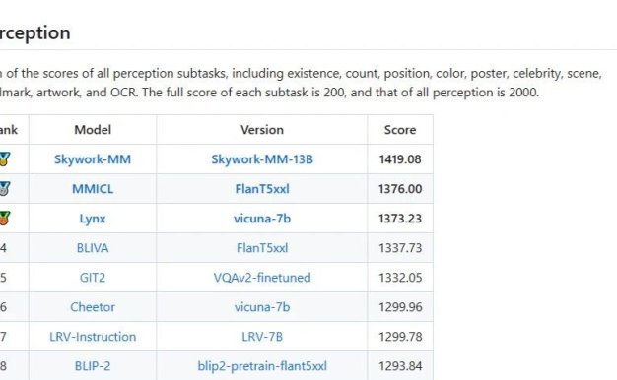617x380 pixels.
Task: Open the blip2-pretrain-flant5xxl version link
Action: (x=262, y=366)
